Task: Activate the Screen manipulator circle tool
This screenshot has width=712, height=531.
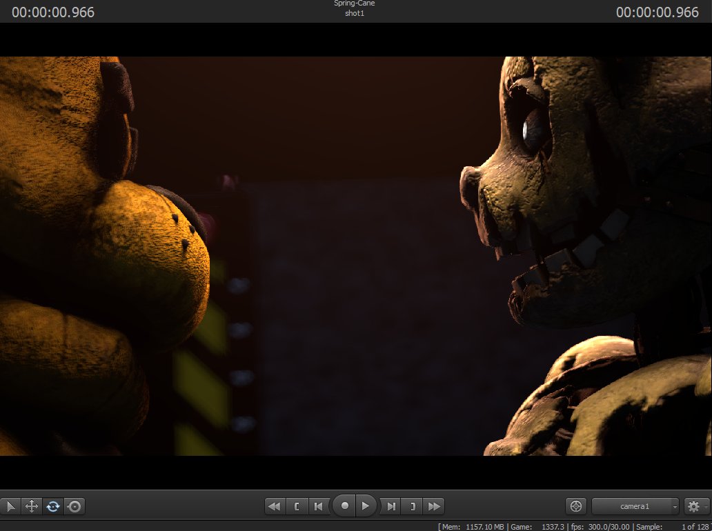Action: coord(75,506)
